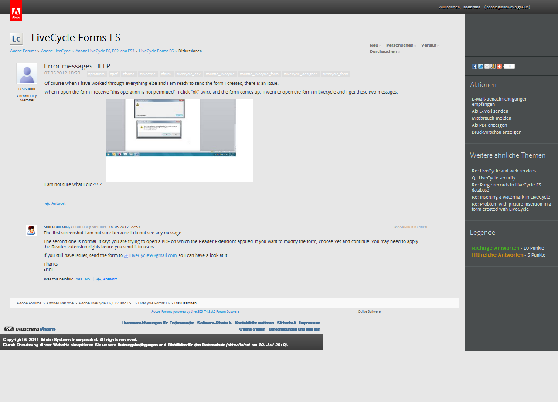Click the reply arrow icon in Srini's reply
This screenshot has height=402, width=558.
click(x=99, y=279)
